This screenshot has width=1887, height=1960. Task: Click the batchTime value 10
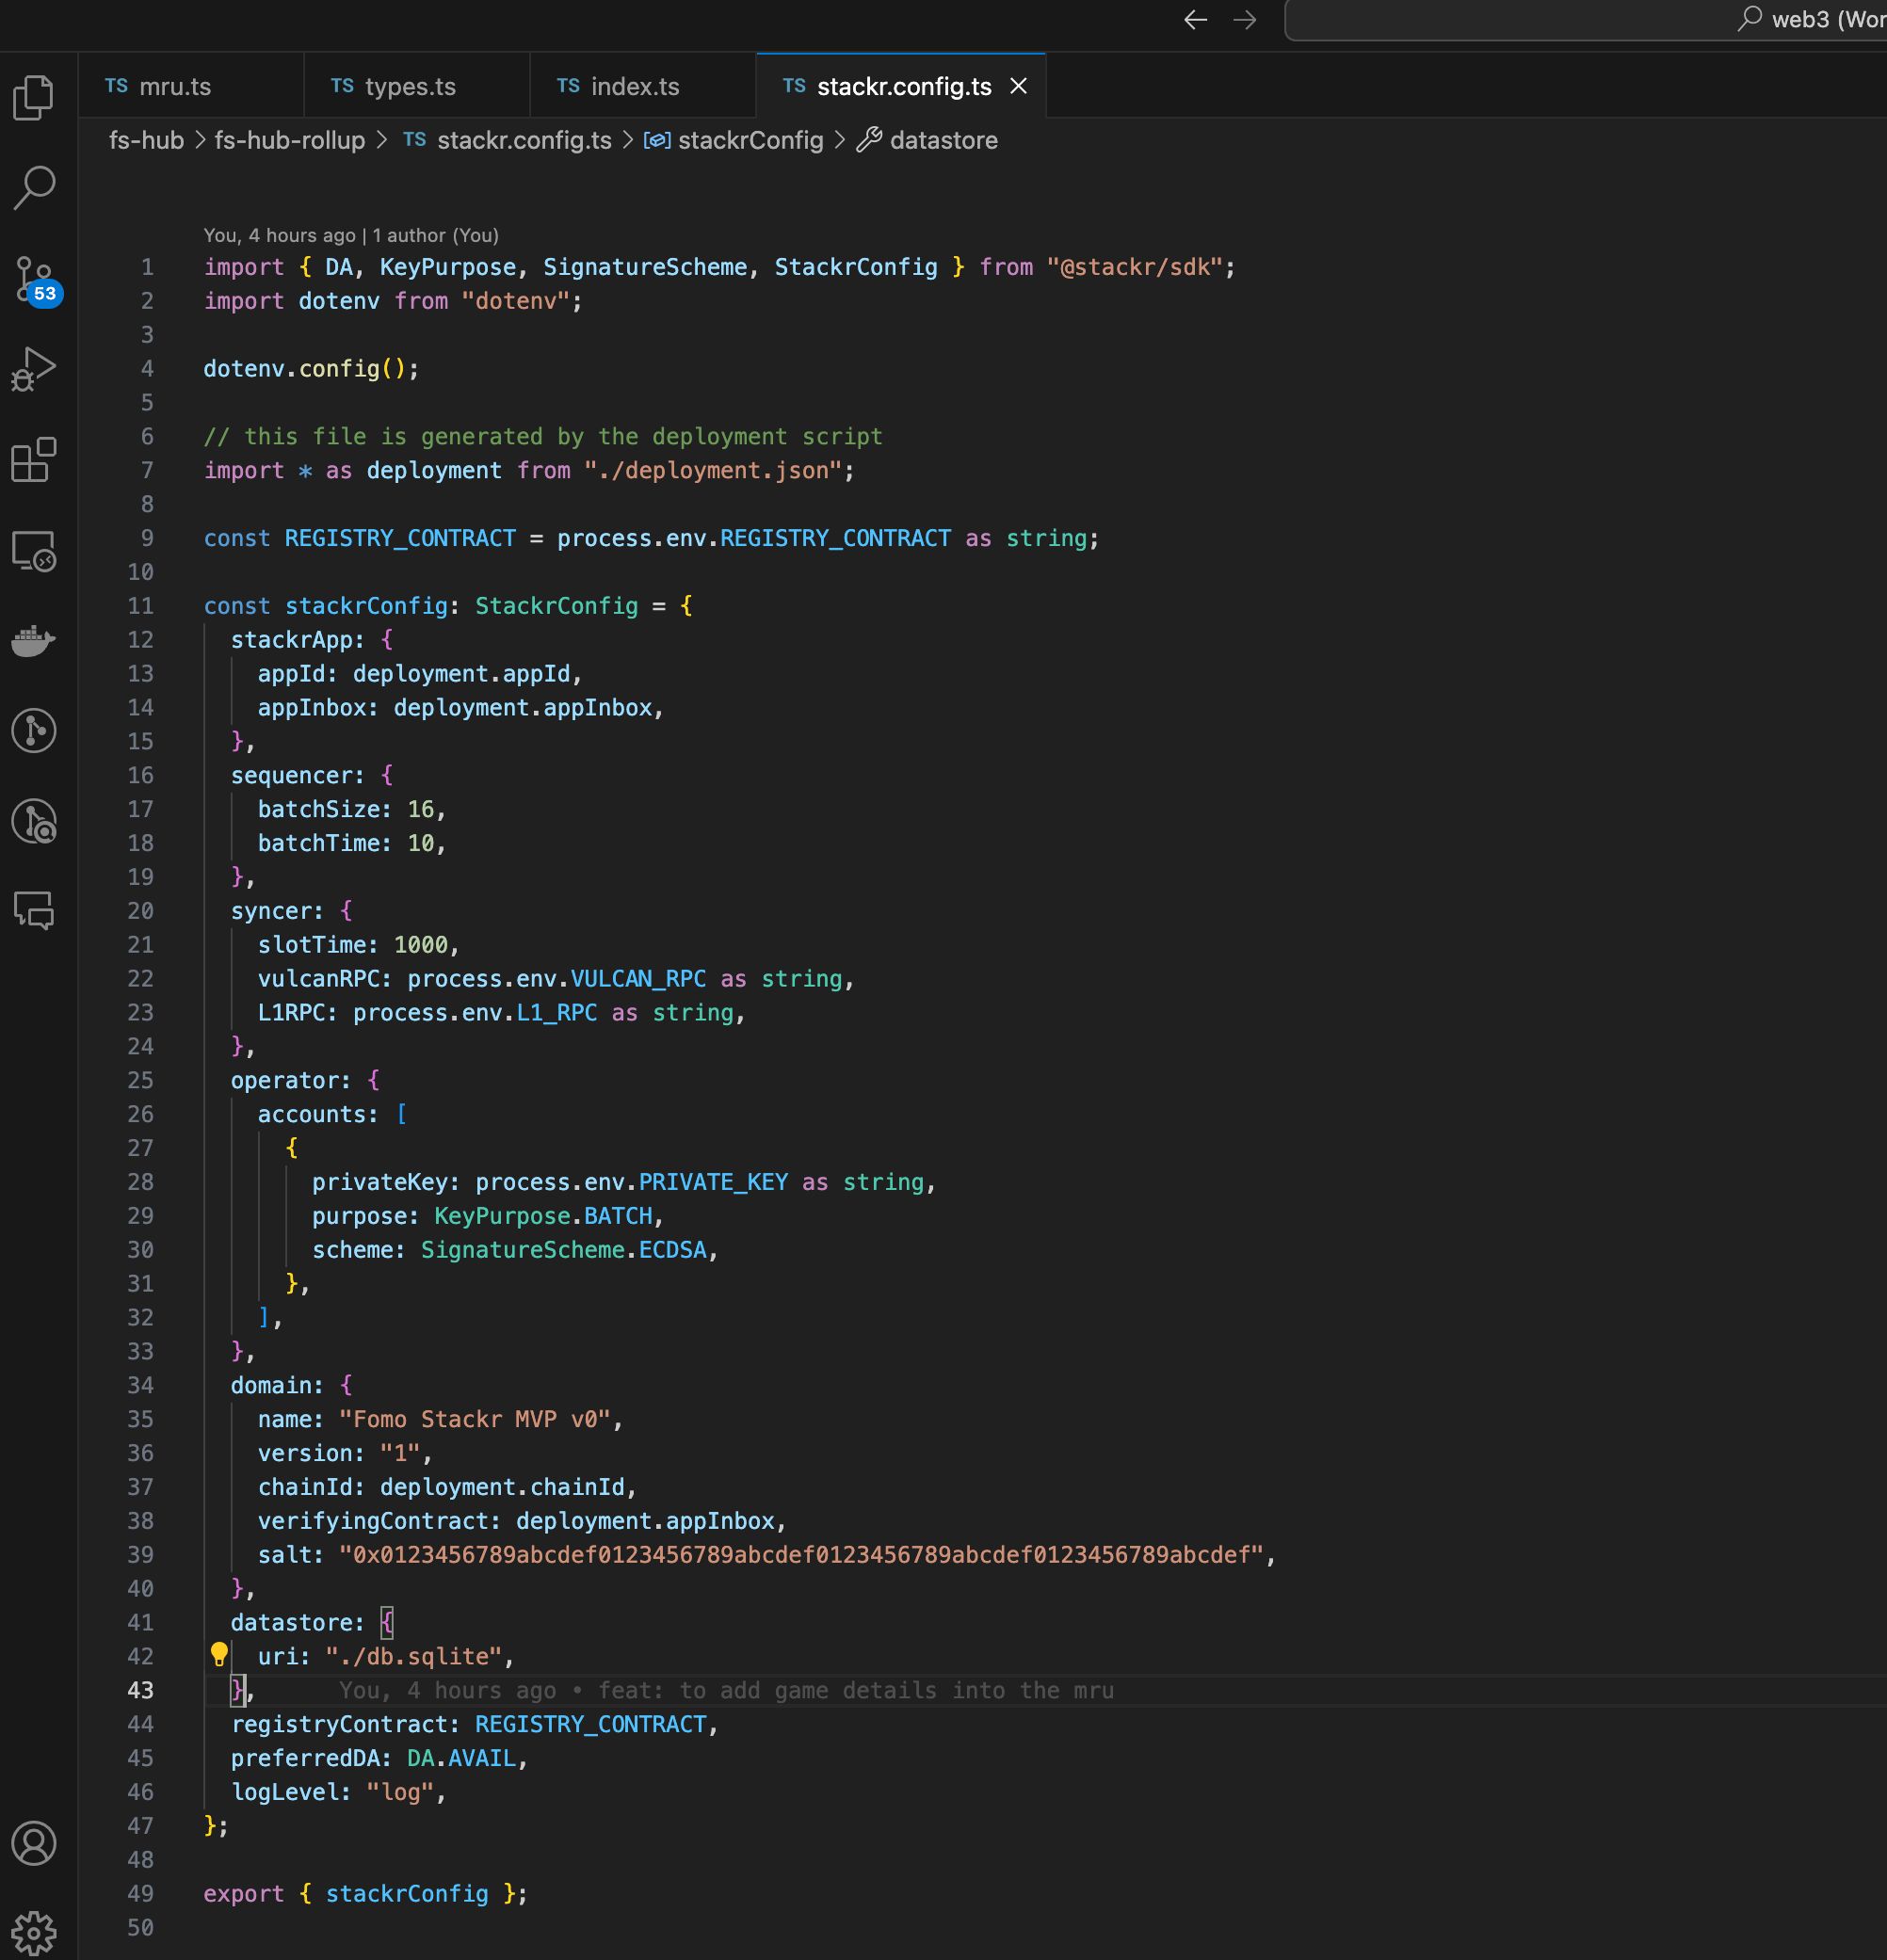tap(420, 844)
